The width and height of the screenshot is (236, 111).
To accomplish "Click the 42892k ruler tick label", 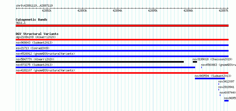I will point(47,11).
